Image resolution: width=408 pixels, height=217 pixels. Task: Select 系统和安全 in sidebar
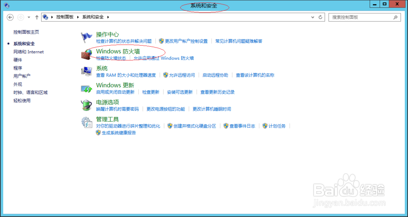click(24, 43)
